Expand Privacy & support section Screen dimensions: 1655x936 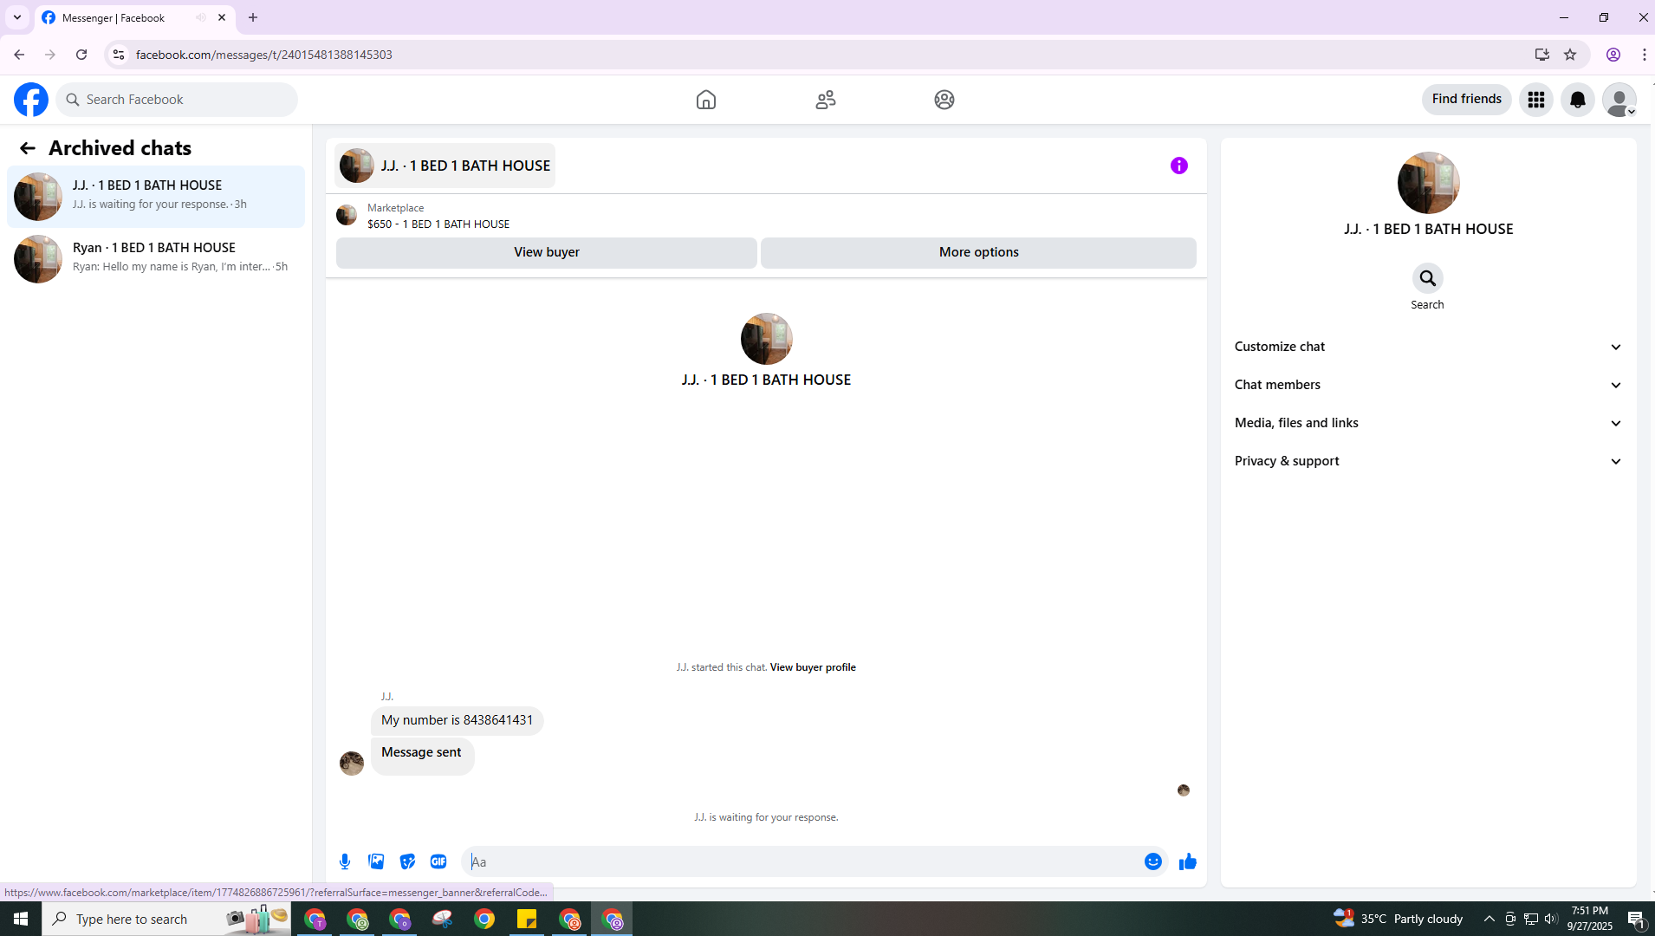[x=1428, y=461]
